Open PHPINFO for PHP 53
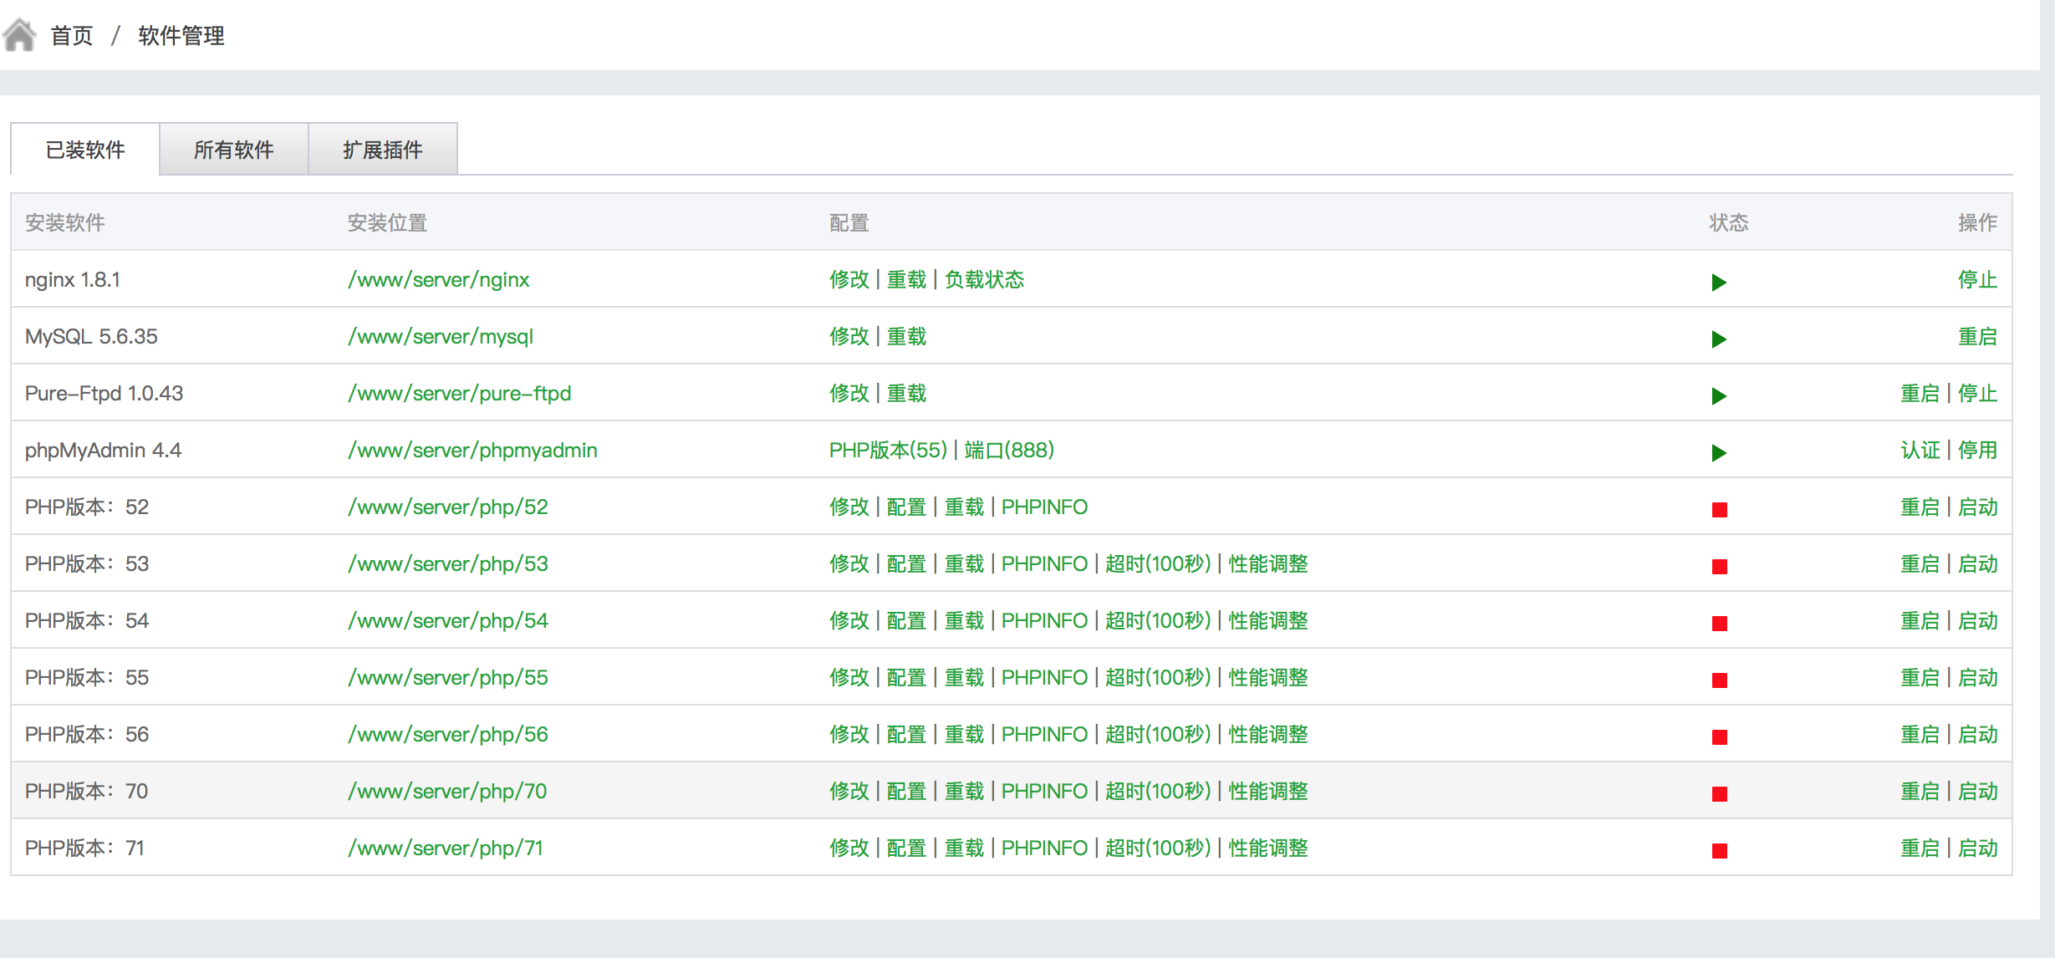 (1044, 564)
